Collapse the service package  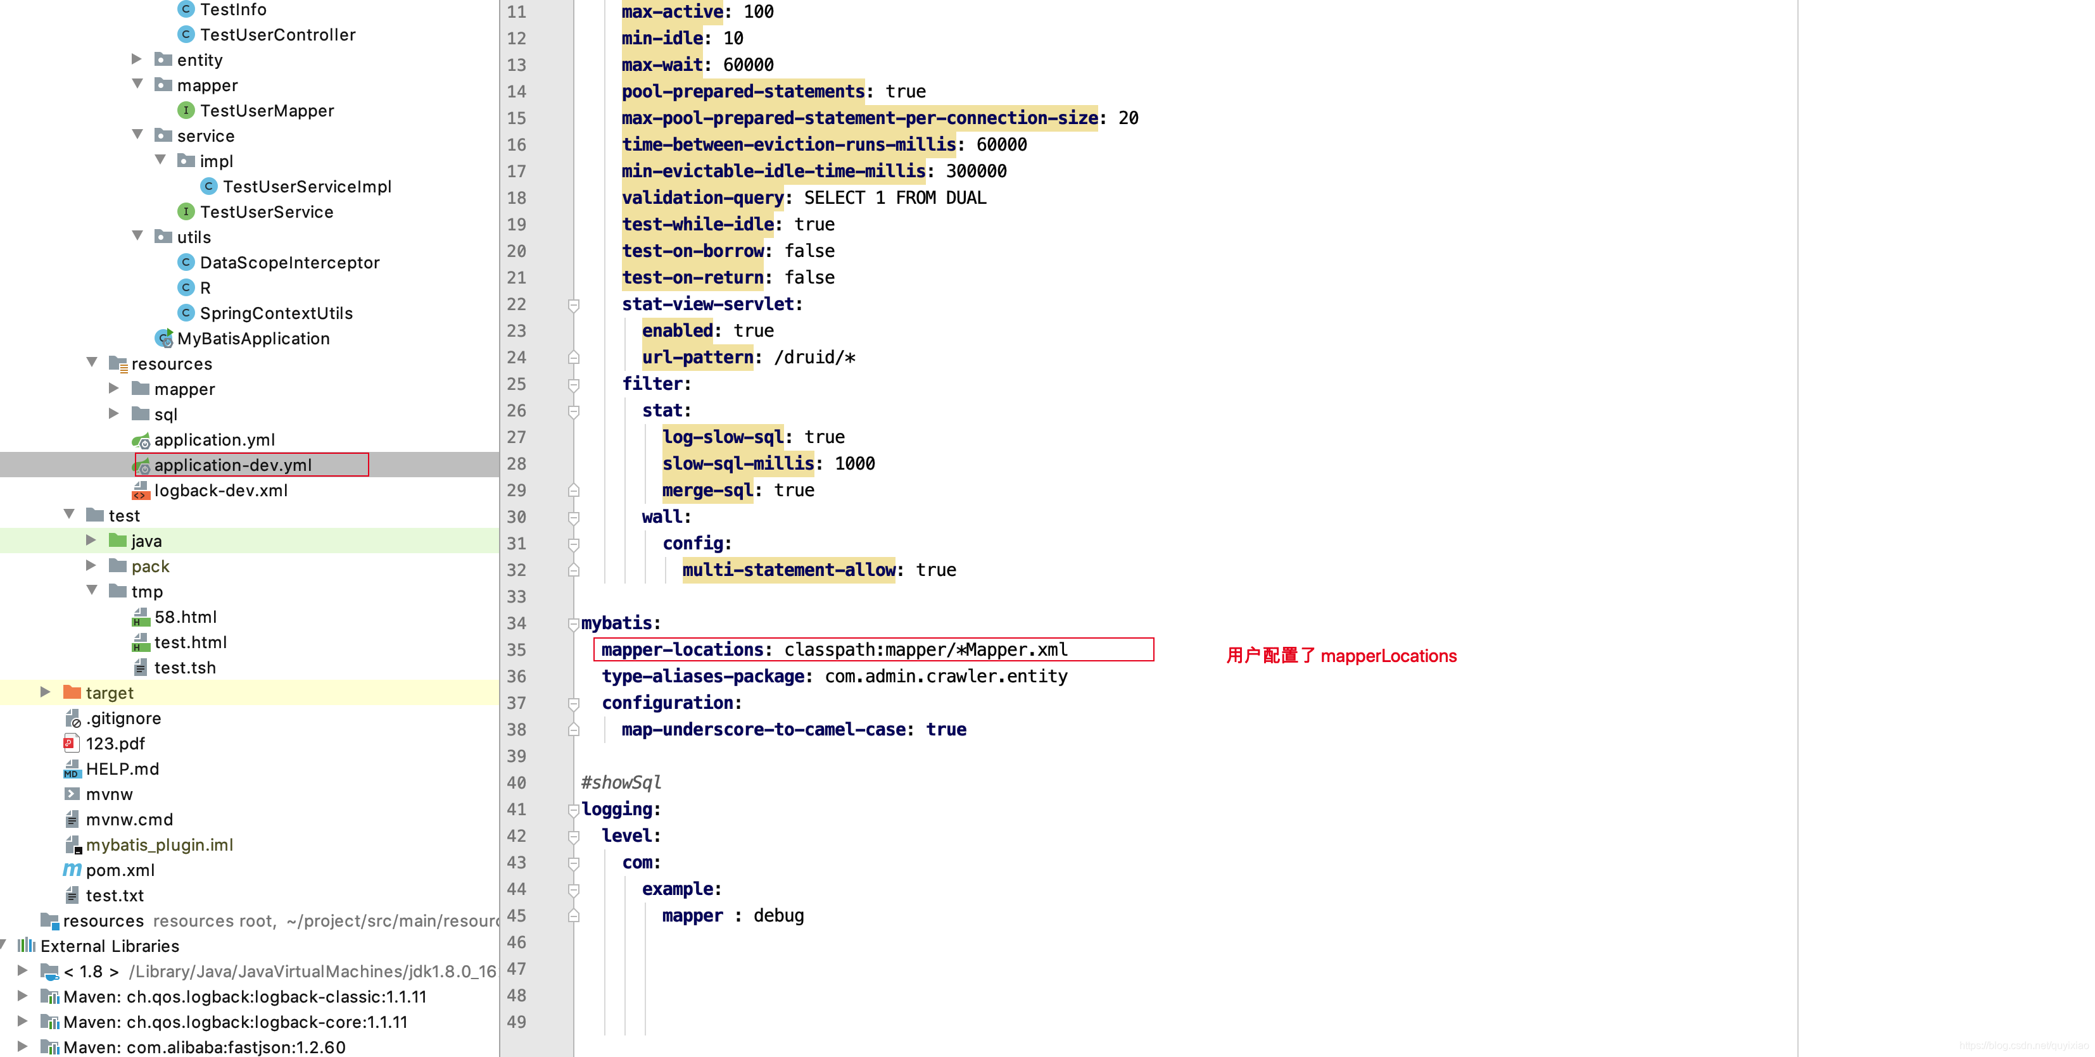(137, 134)
